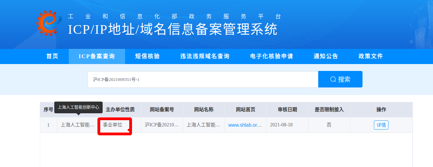The height and width of the screenshot is (167, 433).
Task: Open the 首页 navigation tab
Action: point(53,56)
